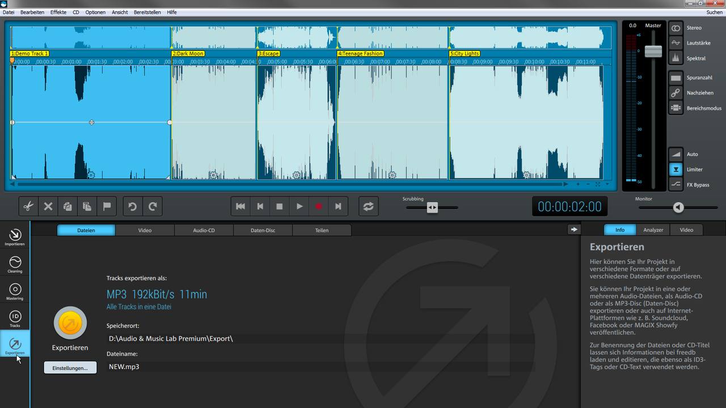The image size is (726, 408).
Task: Toggle FX Bypass
Action: click(676, 185)
